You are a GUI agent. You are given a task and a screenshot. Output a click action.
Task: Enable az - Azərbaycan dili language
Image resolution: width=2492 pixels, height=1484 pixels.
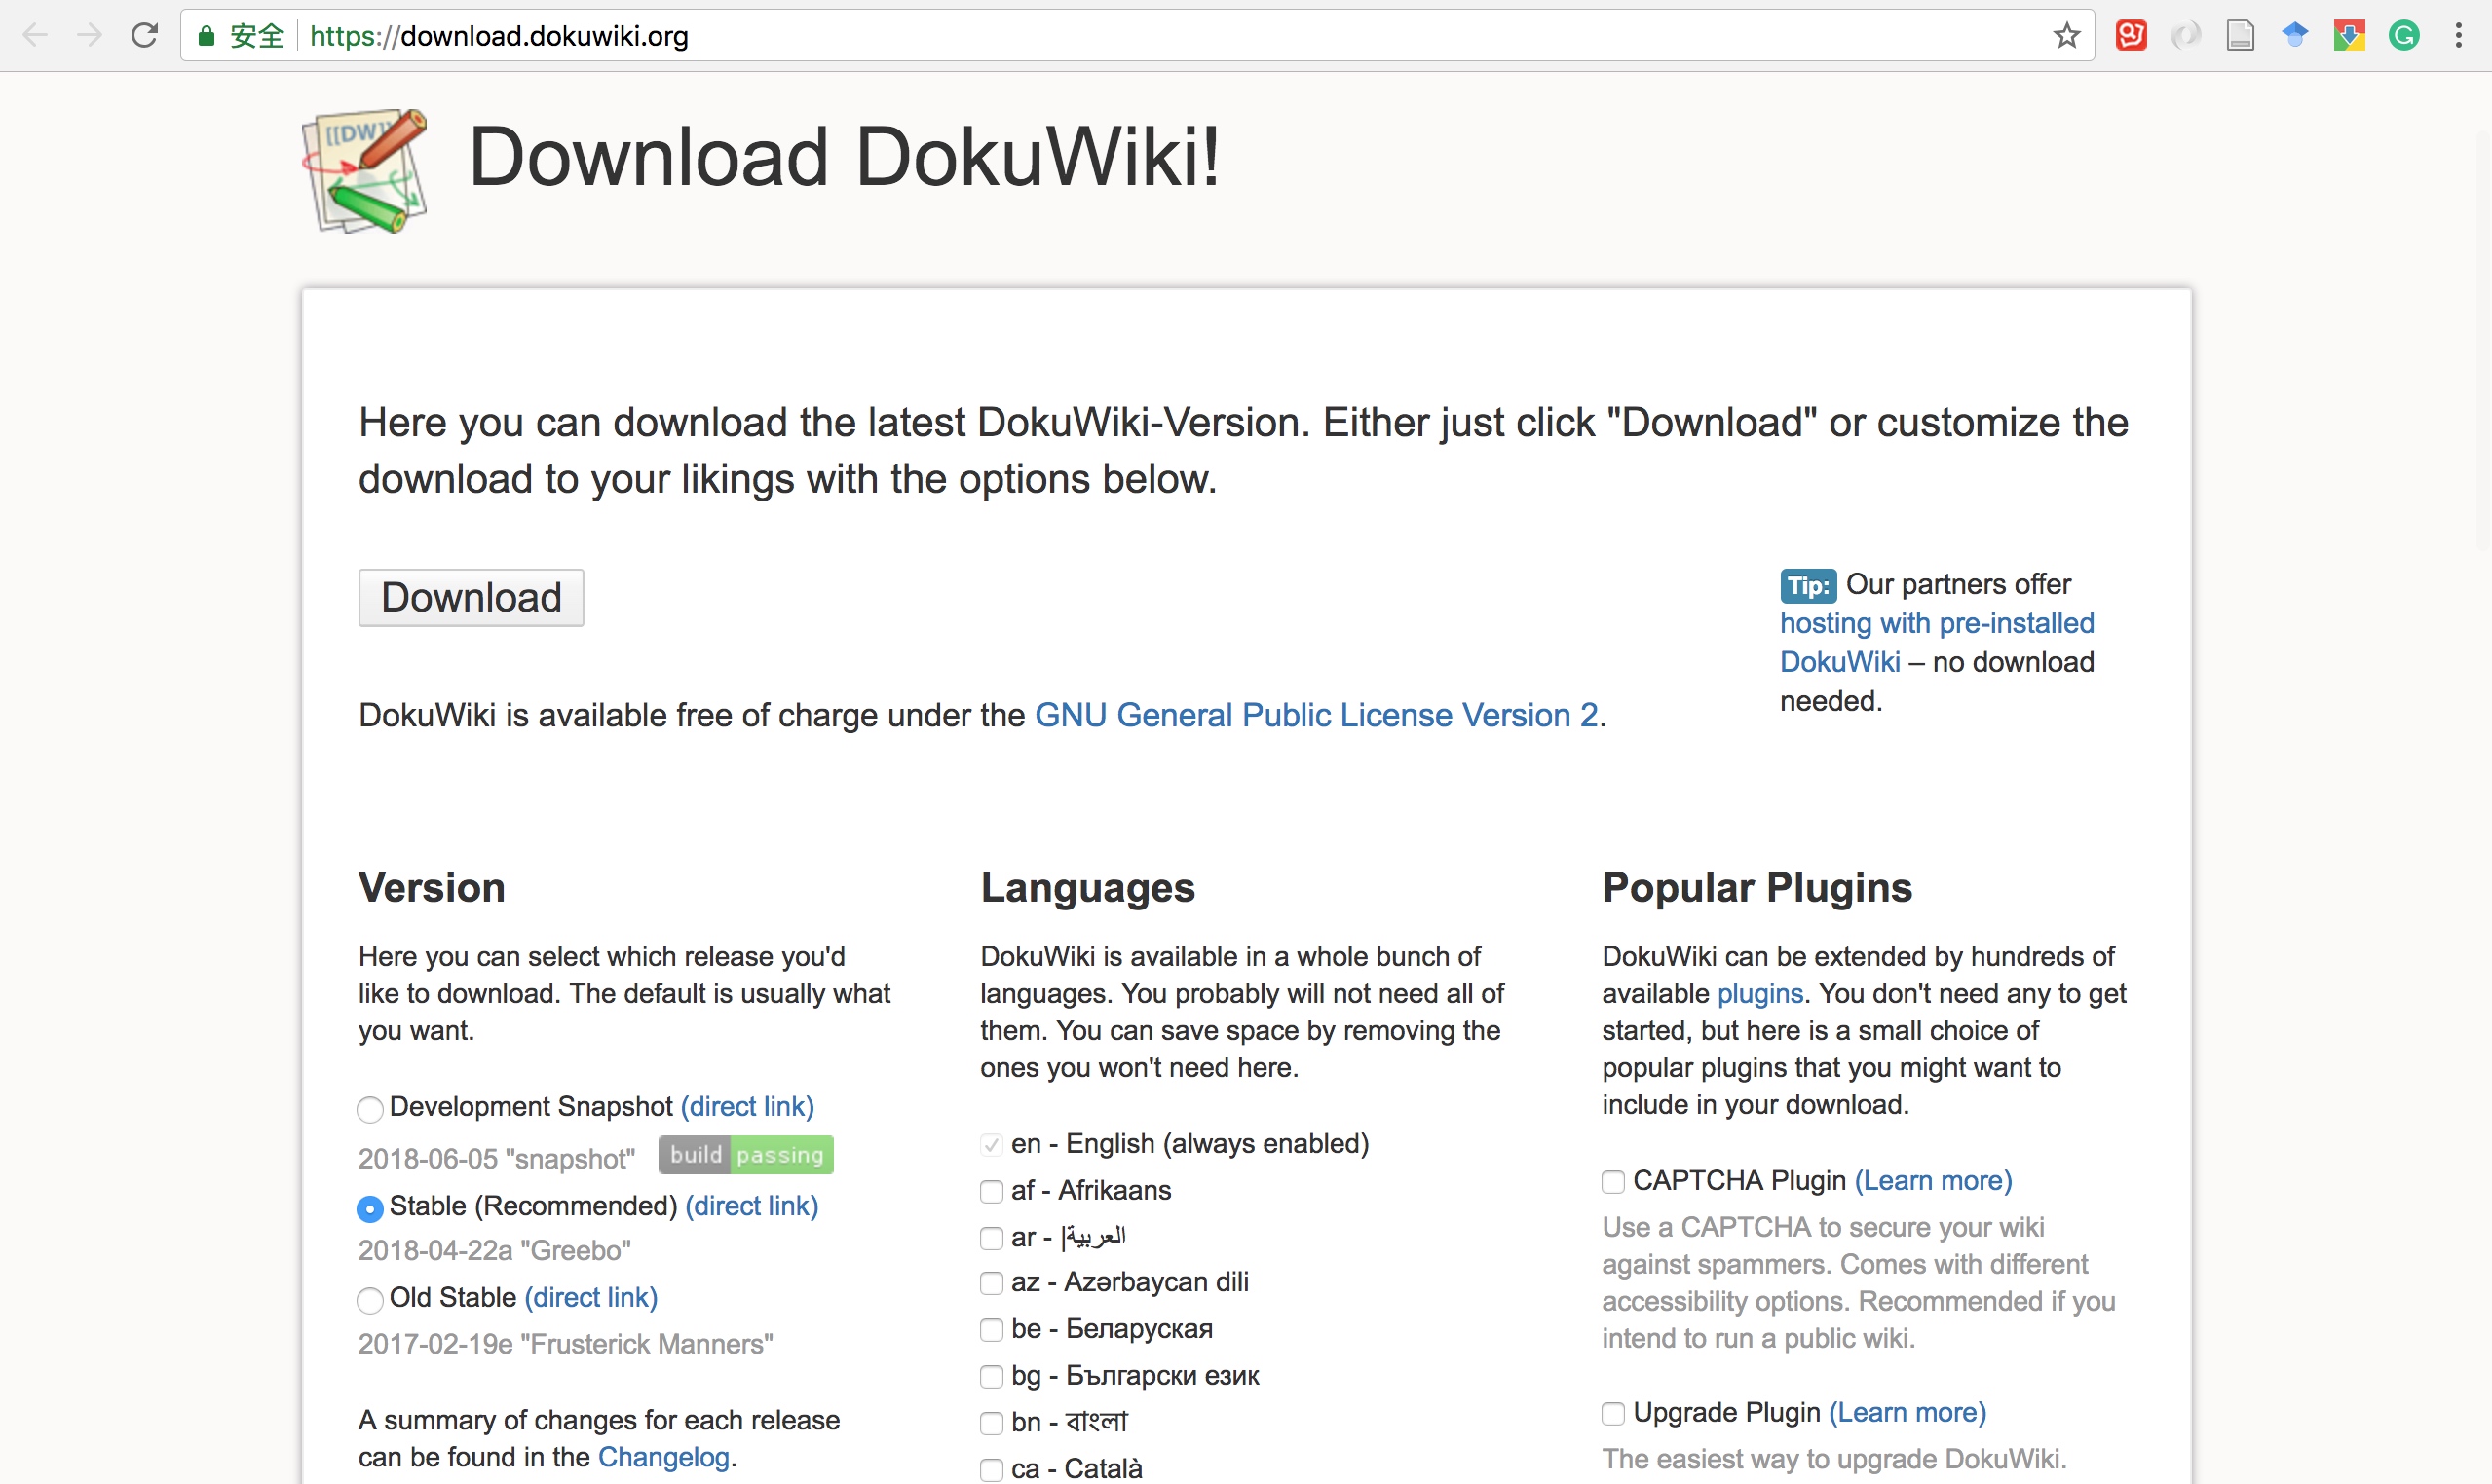(992, 1283)
